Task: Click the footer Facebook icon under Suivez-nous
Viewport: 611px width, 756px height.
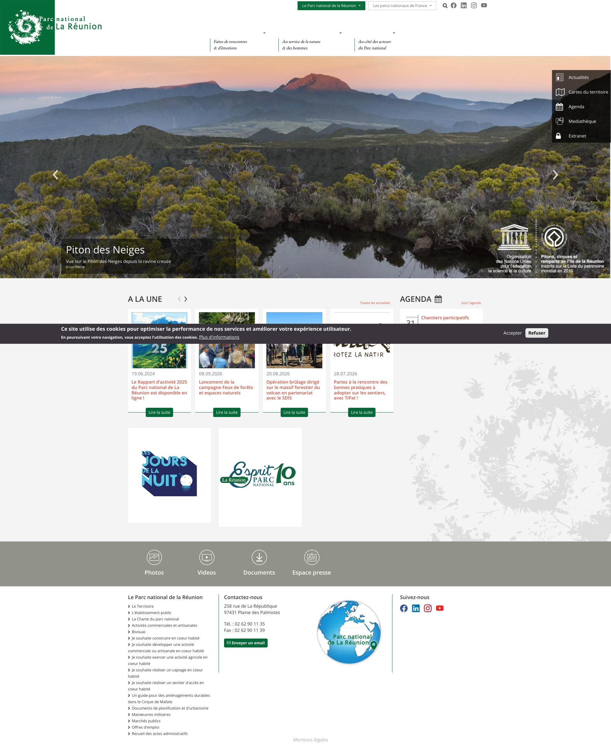Action: point(404,608)
